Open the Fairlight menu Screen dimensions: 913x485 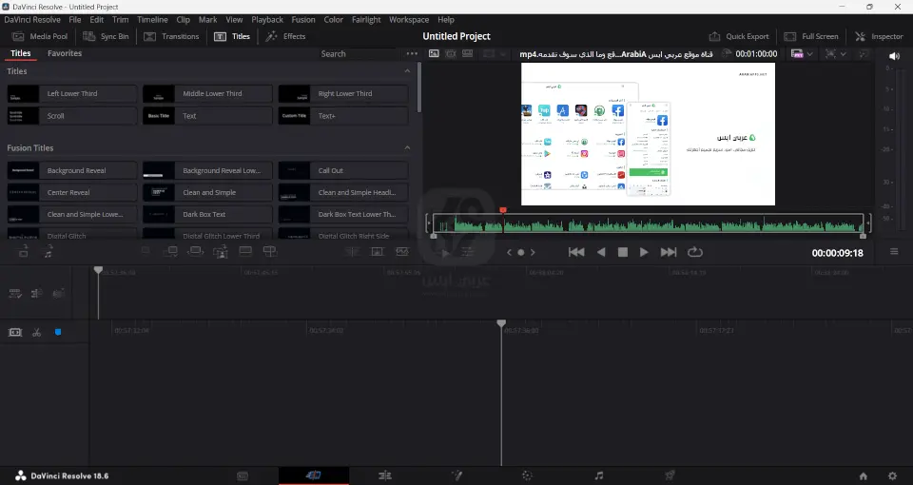366,19
